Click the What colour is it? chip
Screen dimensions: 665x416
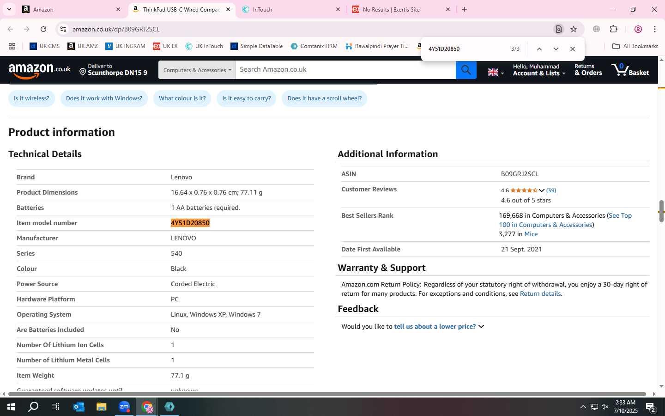click(x=182, y=98)
